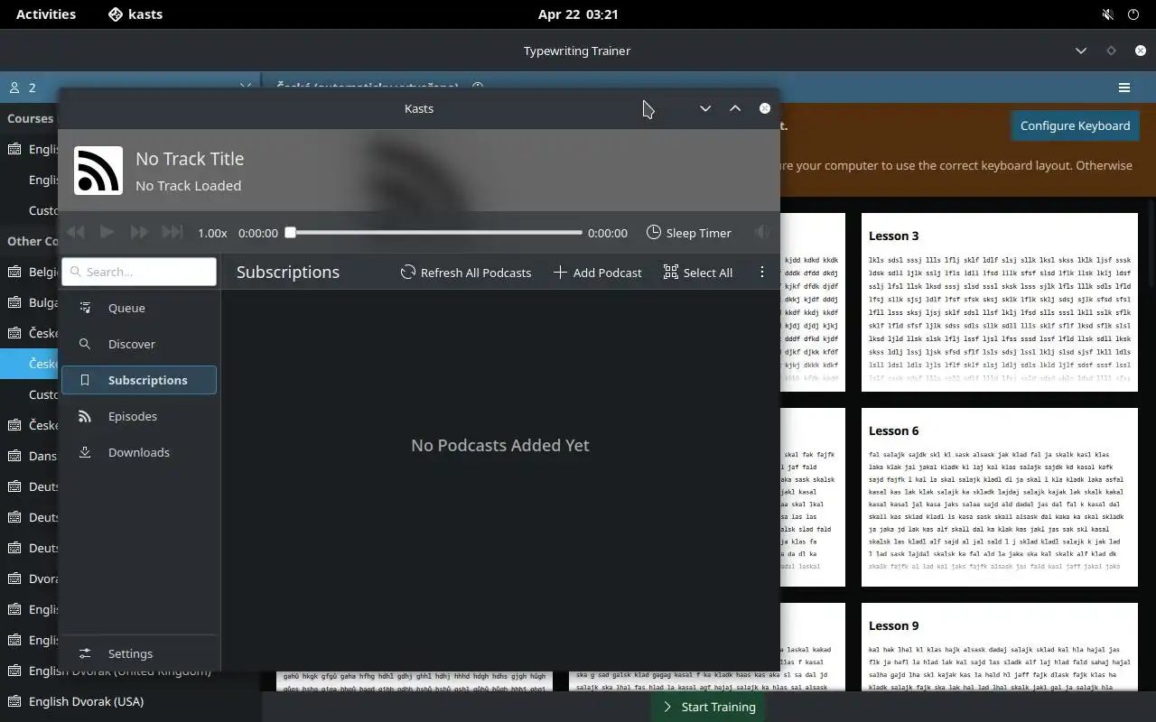This screenshot has width=1156, height=722.
Task: Open the clock showing Apr 22 03:21
Action: tap(578, 14)
